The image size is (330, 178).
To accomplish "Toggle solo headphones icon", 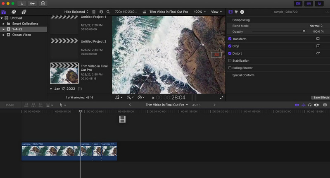I will coord(310,105).
